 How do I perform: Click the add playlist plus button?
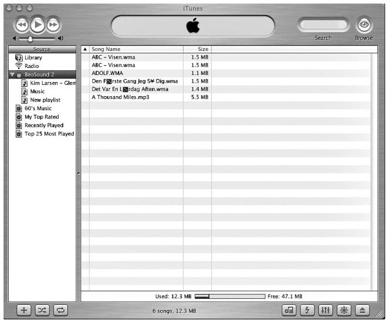(x=23, y=310)
